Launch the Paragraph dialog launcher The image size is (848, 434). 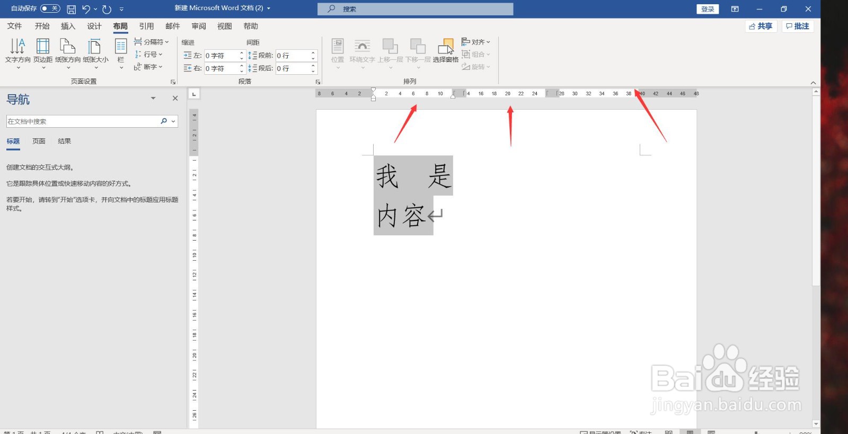point(318,82)
